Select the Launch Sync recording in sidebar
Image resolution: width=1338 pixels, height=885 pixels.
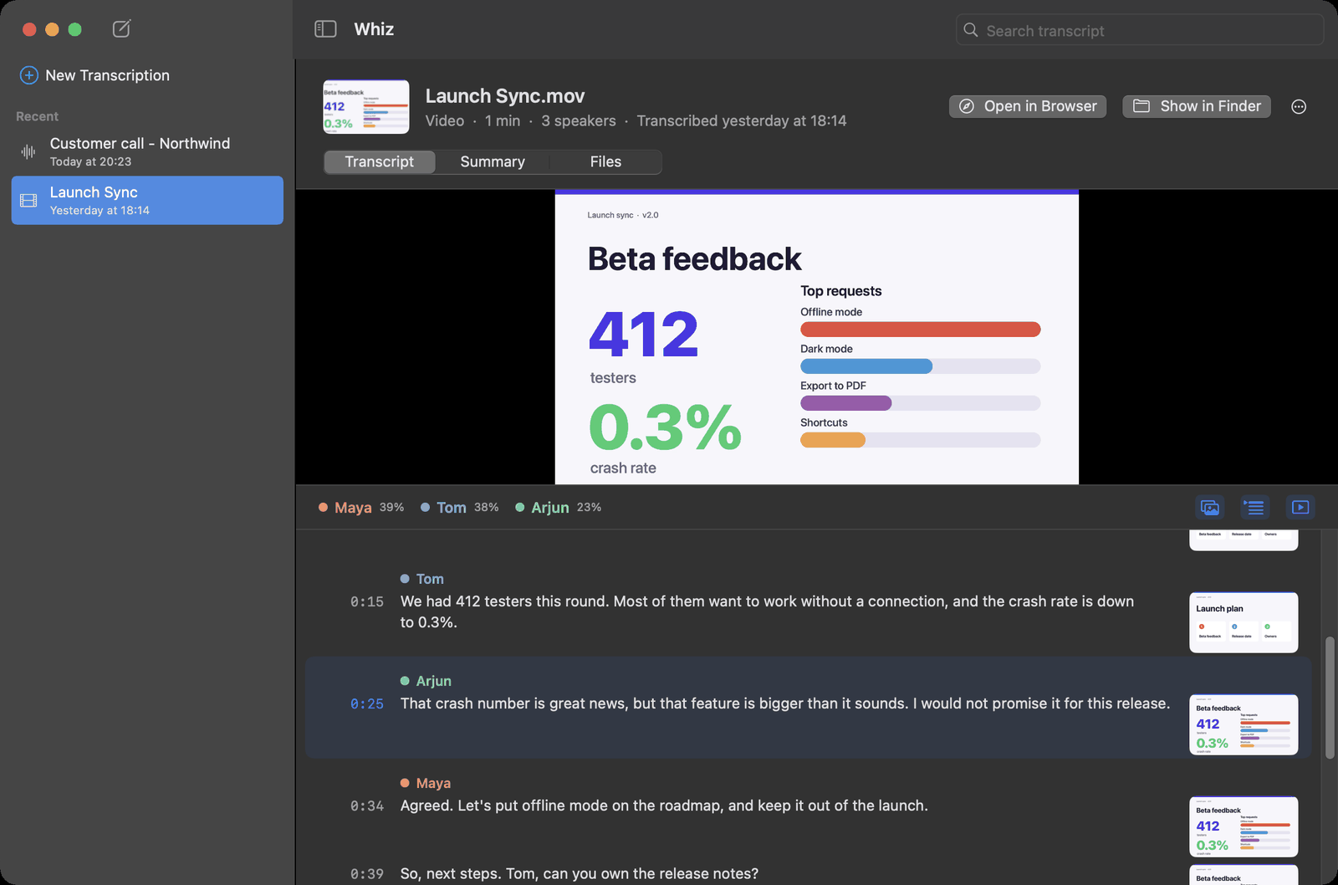pyautogui.click(x=147, y=200)
